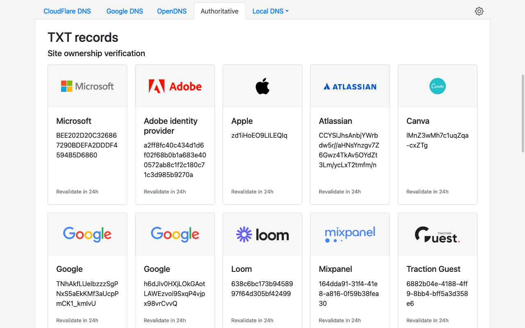Open the settings gear

coord(479,11)
